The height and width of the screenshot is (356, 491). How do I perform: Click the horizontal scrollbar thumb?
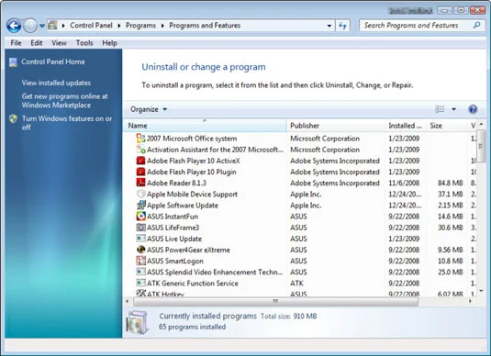coord(275,301)
